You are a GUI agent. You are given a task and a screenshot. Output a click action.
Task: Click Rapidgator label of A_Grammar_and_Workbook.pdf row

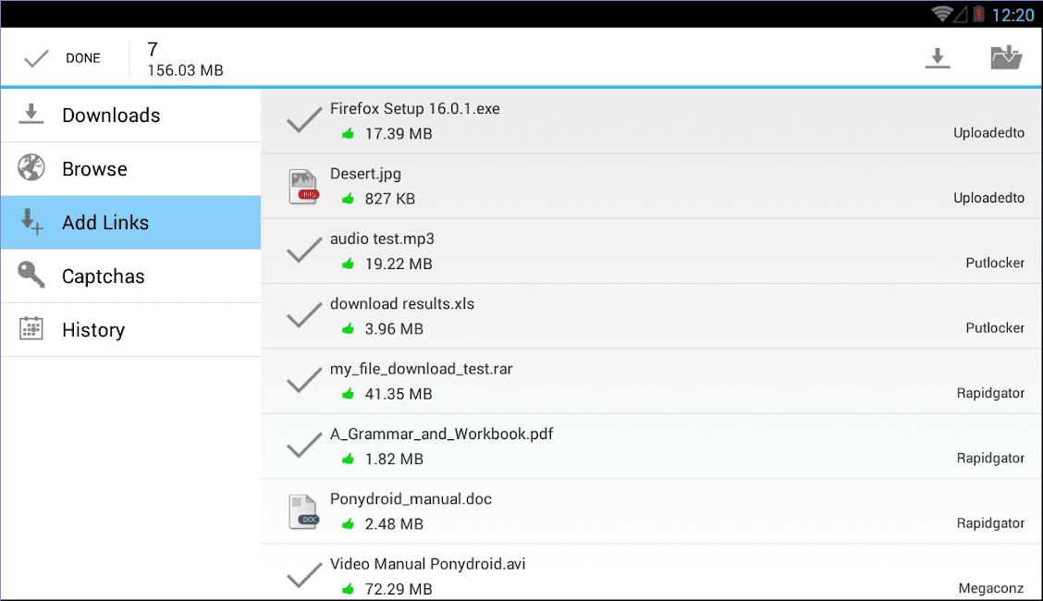click(x=990, y=459)
